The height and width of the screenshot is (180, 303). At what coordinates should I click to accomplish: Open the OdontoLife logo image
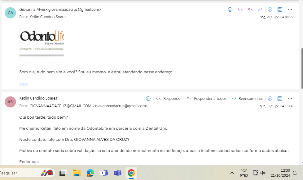42,41
